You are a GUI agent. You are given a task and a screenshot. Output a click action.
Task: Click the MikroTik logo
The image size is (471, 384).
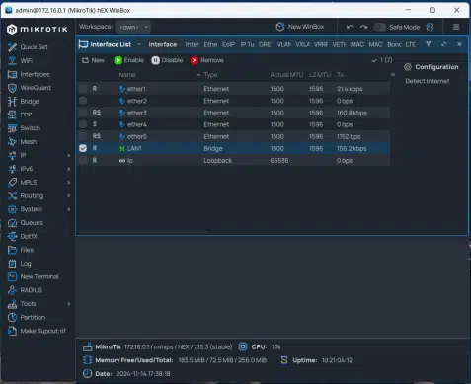coord(38,29)
